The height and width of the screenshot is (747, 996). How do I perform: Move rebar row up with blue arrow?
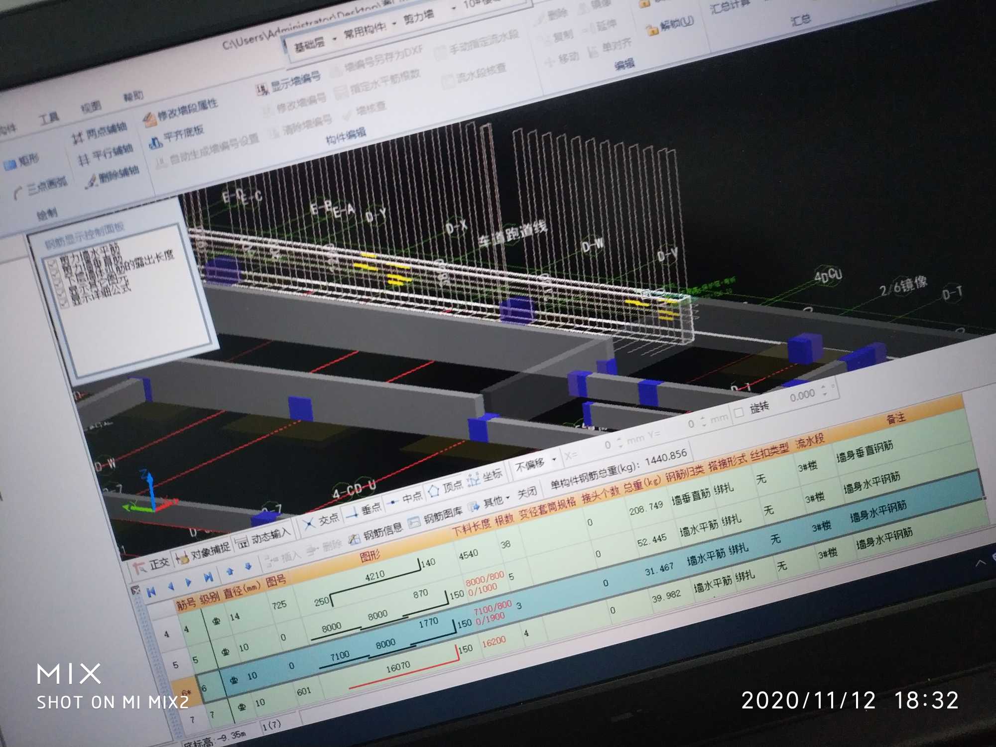tap(230, 571)
